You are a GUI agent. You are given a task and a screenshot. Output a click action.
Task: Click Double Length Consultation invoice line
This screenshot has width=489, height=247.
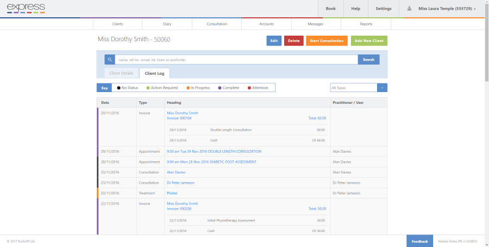(x=231, y=129)
